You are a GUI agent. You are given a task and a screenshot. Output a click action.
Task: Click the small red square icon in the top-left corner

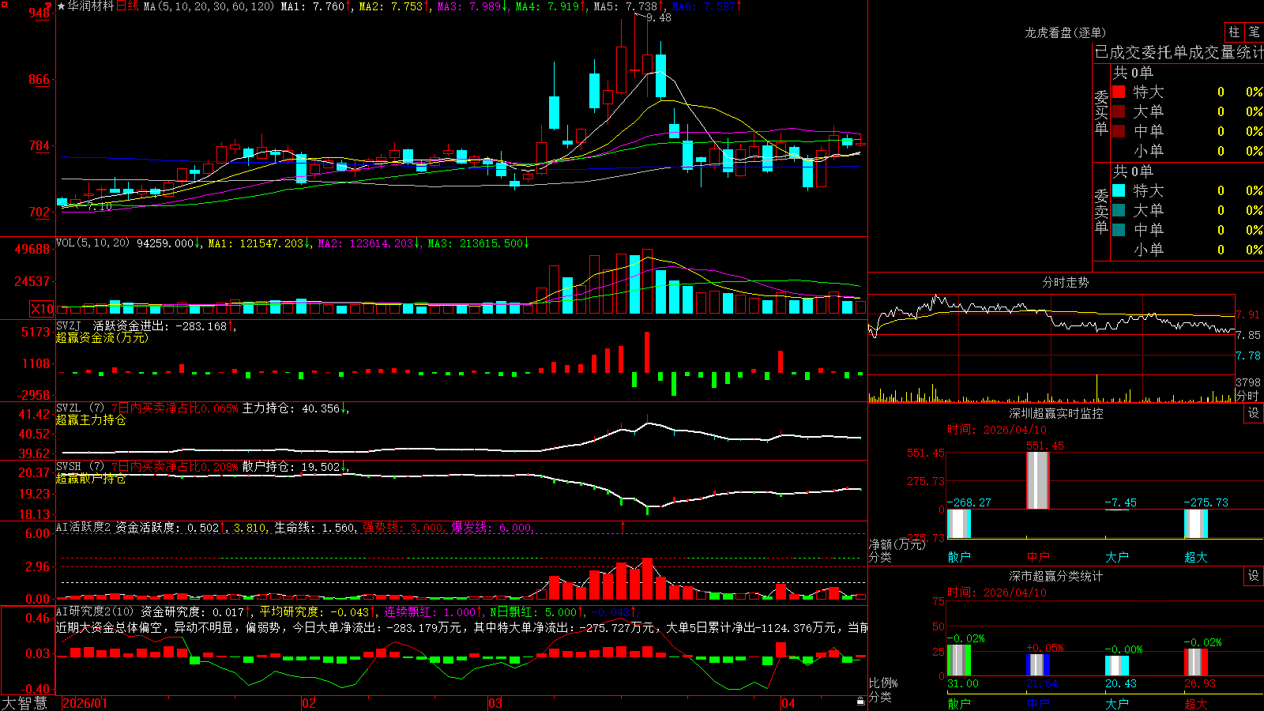point(5,5)
